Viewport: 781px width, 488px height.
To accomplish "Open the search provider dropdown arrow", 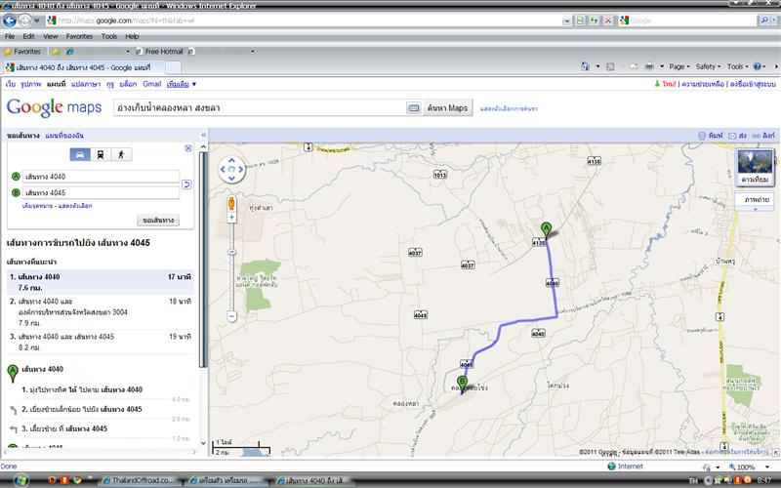I will pos(774,20).
